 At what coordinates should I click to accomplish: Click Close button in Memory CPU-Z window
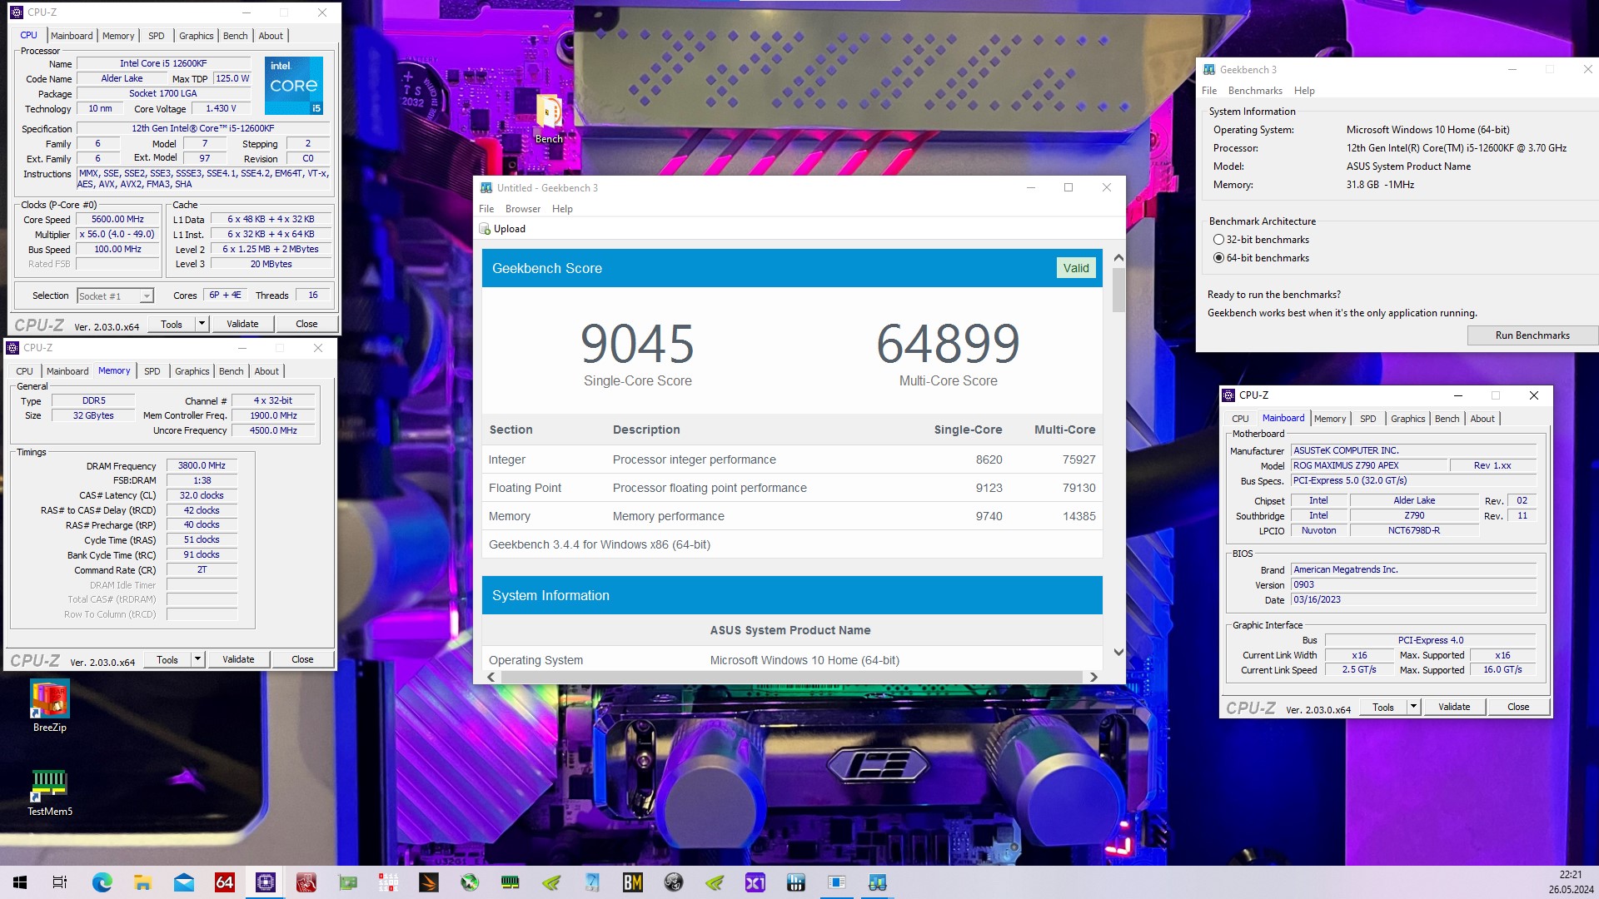[x=302, y=659]
